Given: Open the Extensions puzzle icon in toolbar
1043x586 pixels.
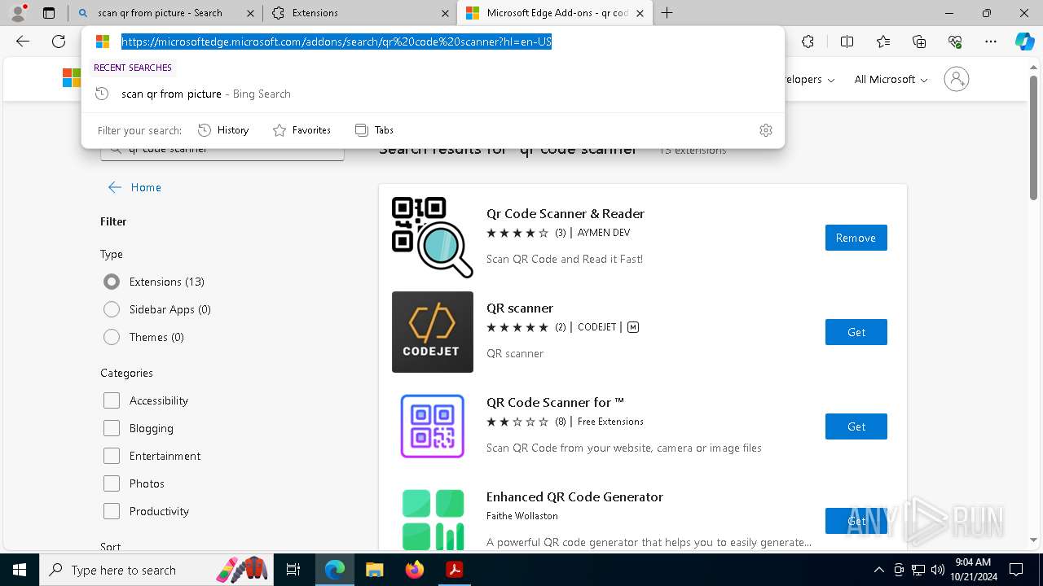Looking at the screenshot, I should point(808,42).
